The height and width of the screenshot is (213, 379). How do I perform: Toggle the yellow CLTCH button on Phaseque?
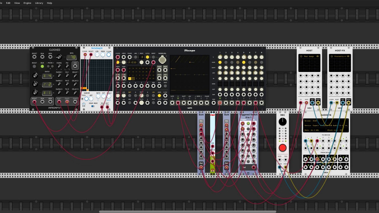[147, 57]
